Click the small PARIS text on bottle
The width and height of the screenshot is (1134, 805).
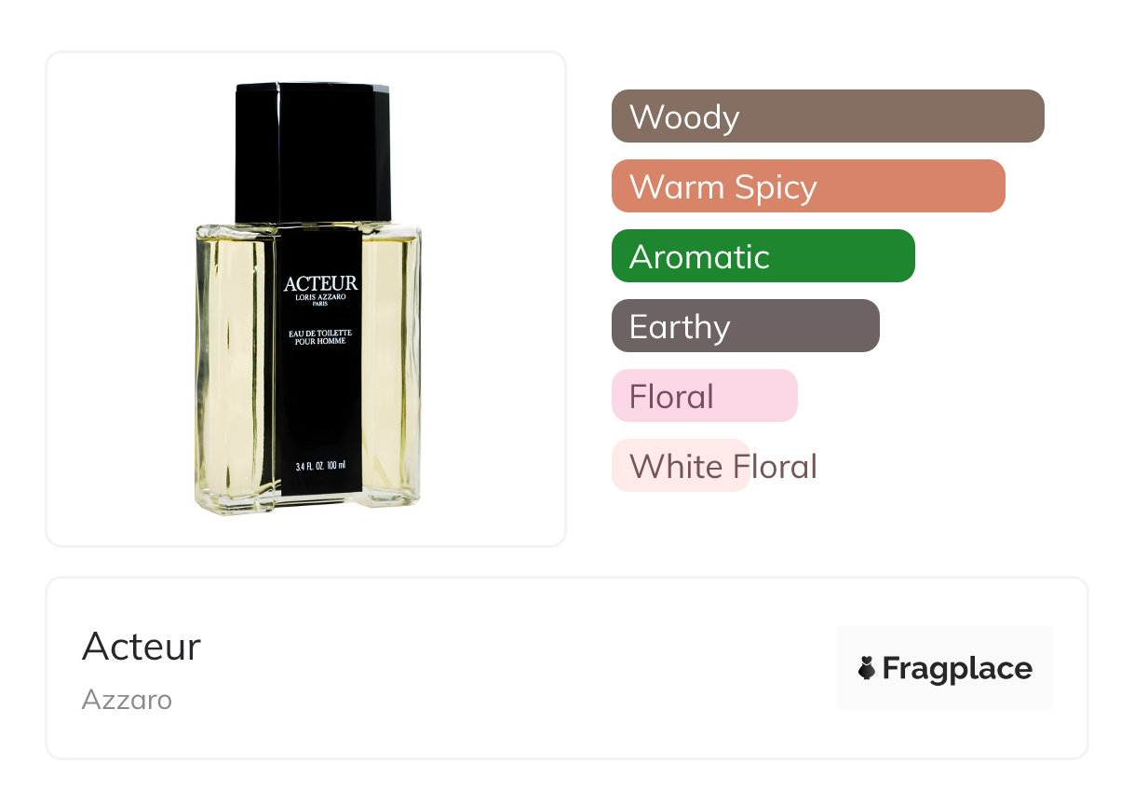pyautogui.click(x=321, y=306)
